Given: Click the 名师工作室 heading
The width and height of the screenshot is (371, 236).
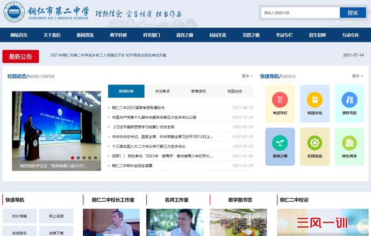Looking at the screenshot, I should coord(176,200).
